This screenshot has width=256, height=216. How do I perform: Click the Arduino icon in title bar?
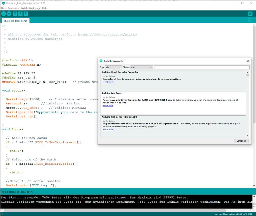(x=3, y=3)
